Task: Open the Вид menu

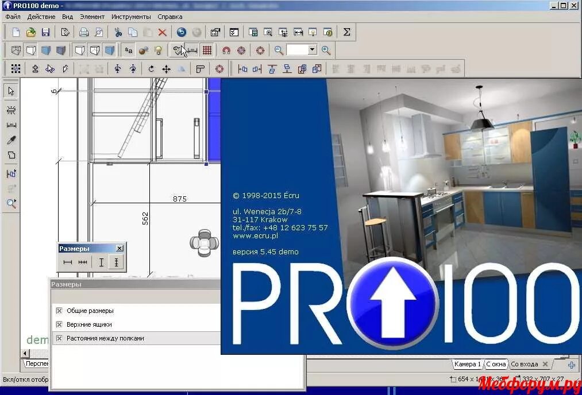Action: (x=67, y=17)
